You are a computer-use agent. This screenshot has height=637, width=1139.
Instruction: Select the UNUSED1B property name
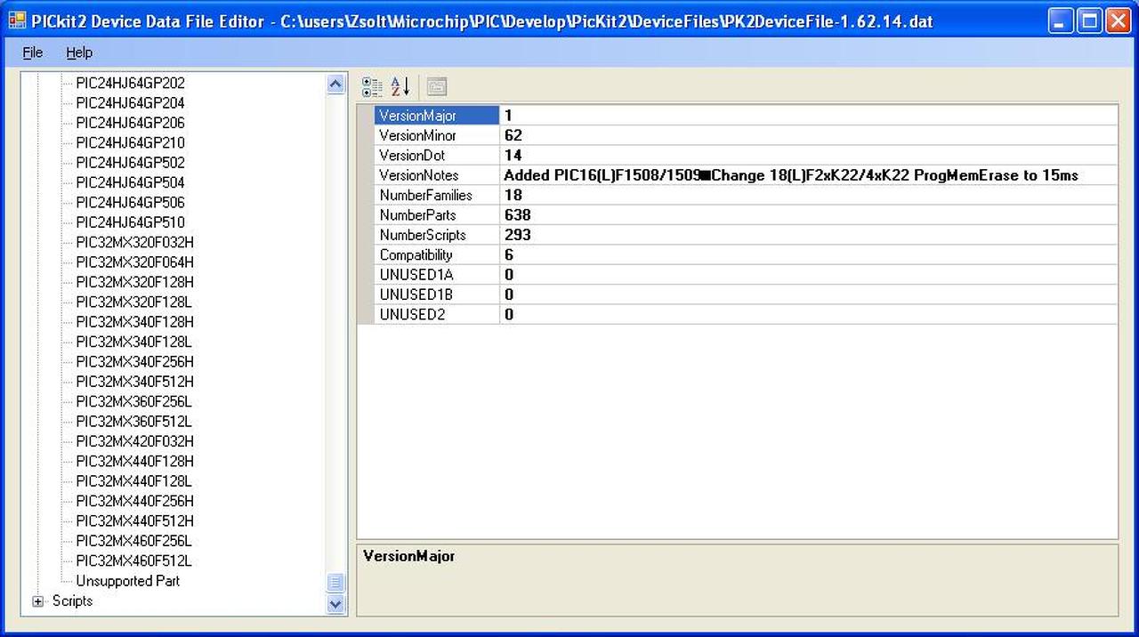coord(437,294)
